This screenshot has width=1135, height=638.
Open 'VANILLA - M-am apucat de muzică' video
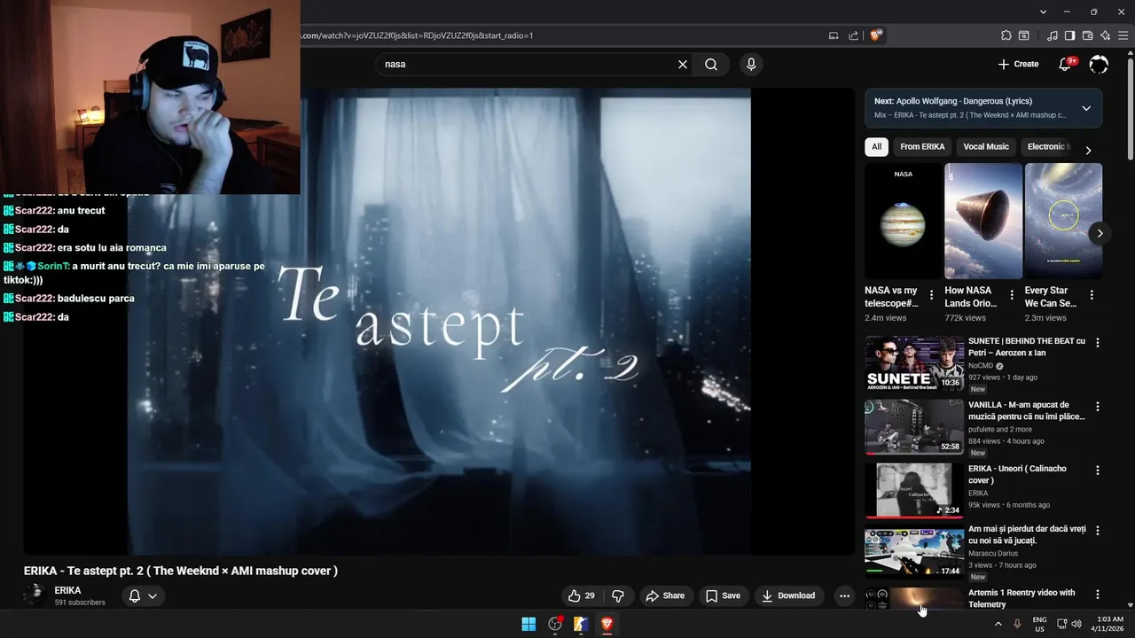pyautogui.click(x=914, y=427)
